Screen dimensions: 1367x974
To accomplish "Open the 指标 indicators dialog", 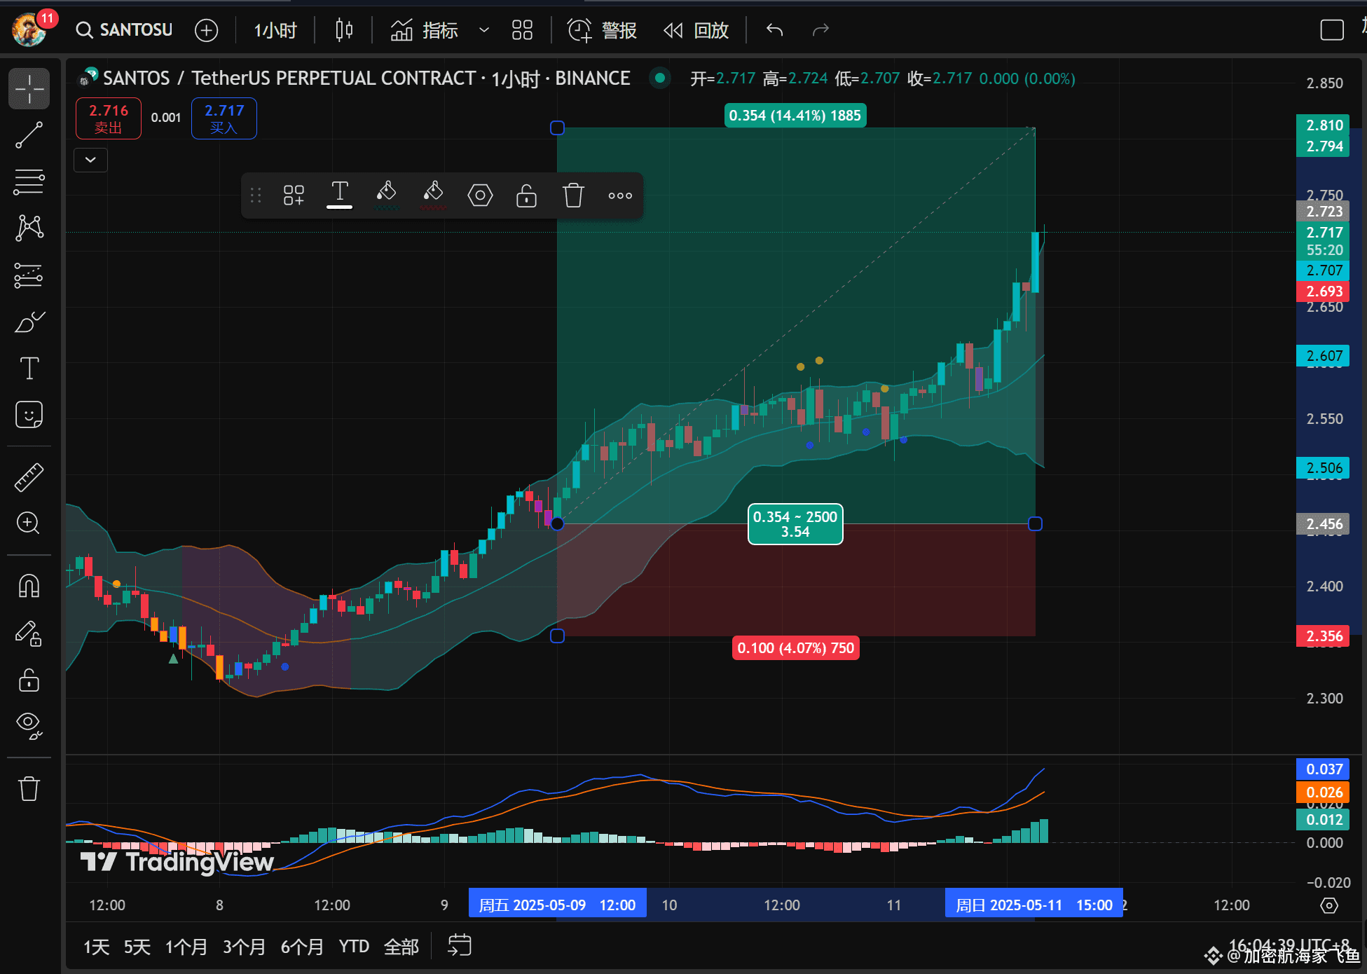I will click(x=424, y=30).
